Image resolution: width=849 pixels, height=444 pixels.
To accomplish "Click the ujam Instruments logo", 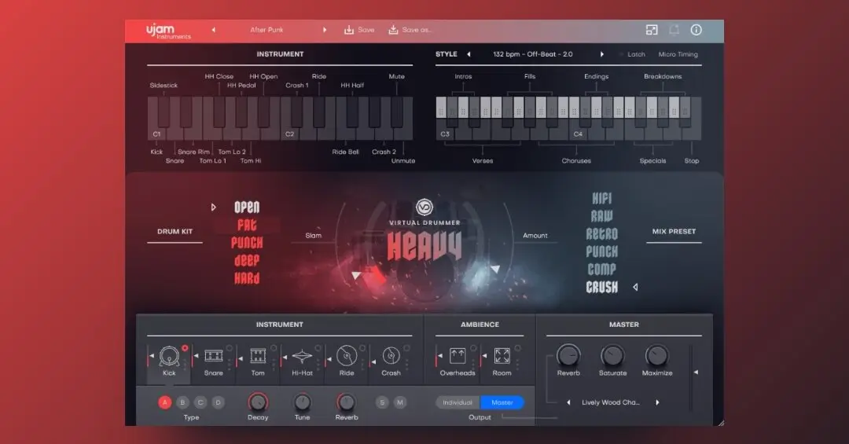I will (168, 31).
